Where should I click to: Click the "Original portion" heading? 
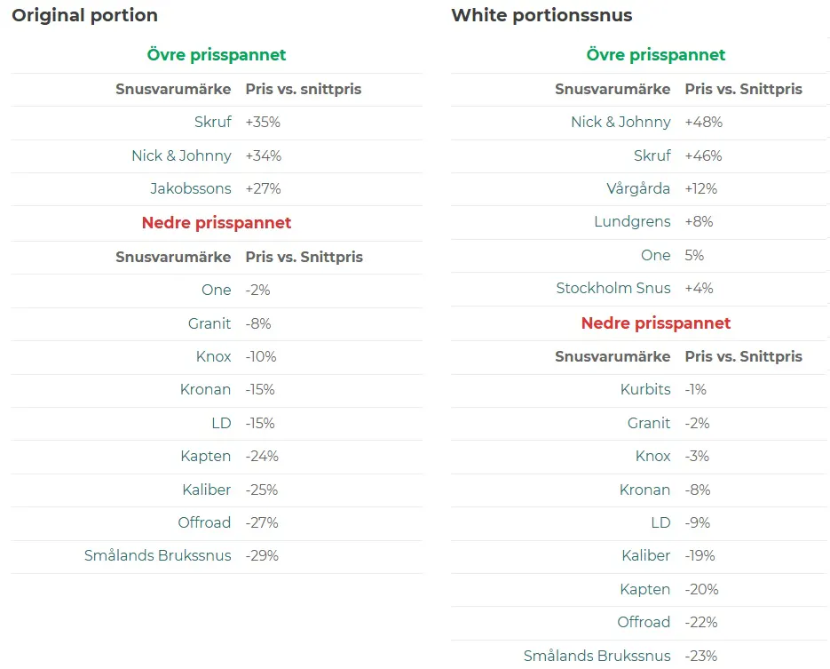tap(84, 15)
